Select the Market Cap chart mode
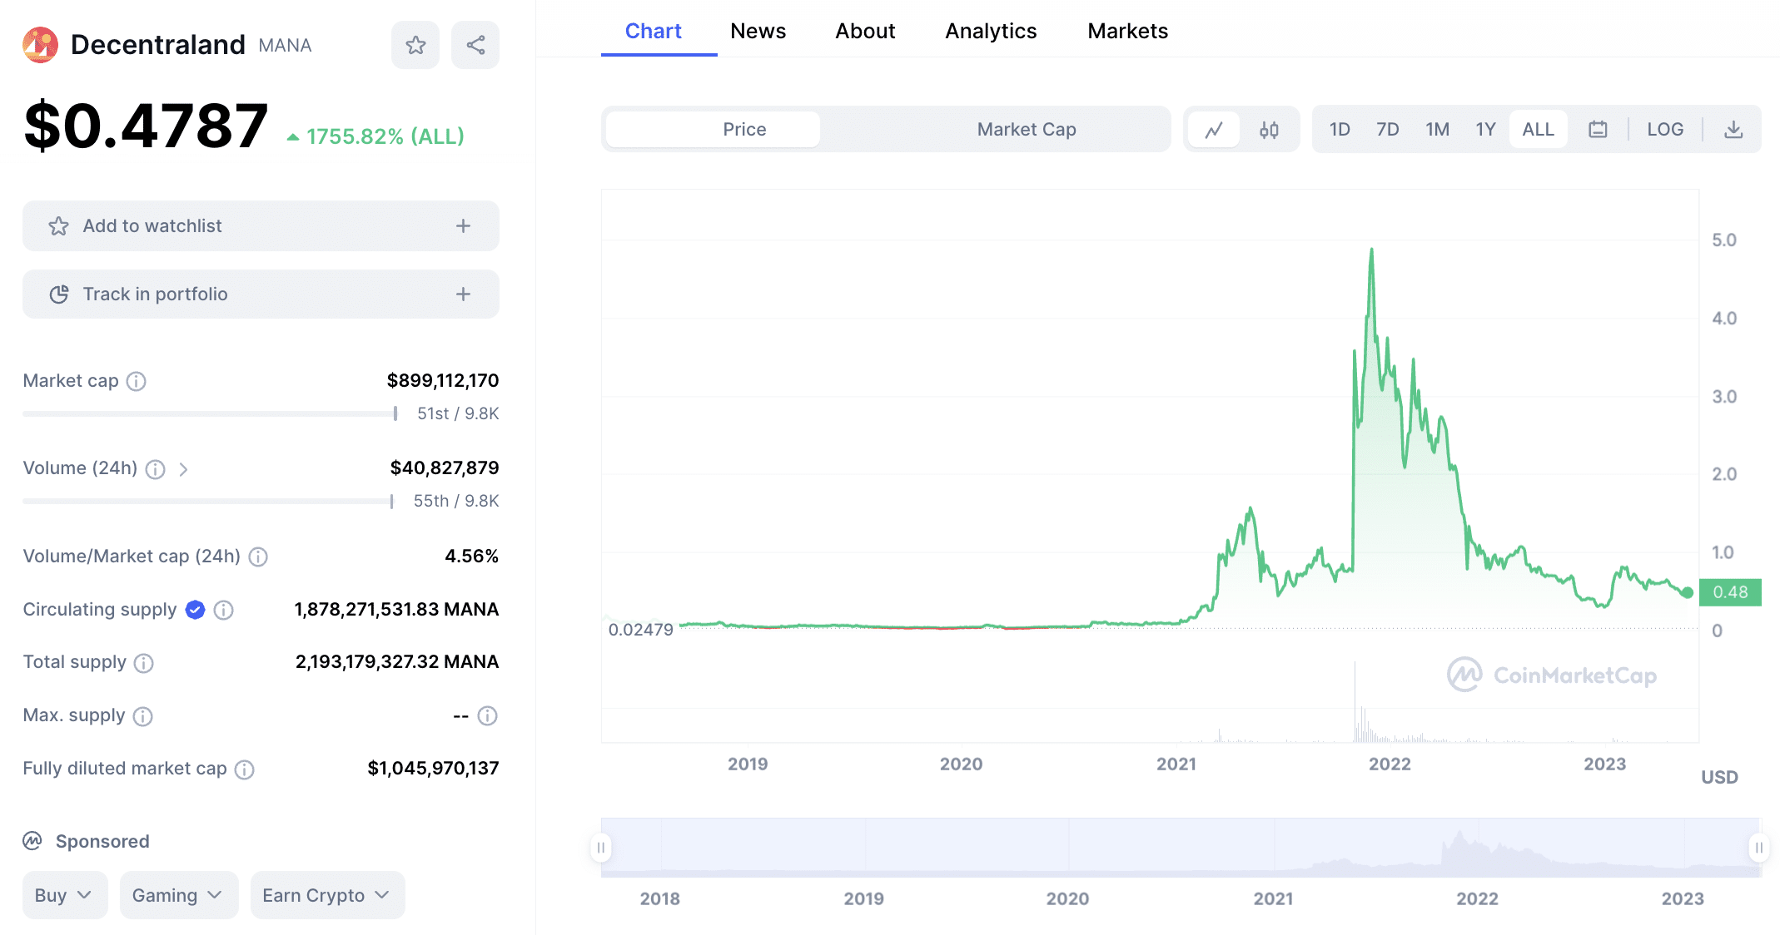The height and width of the screenshot is (935, 1780). click(x=1027, y=130)
